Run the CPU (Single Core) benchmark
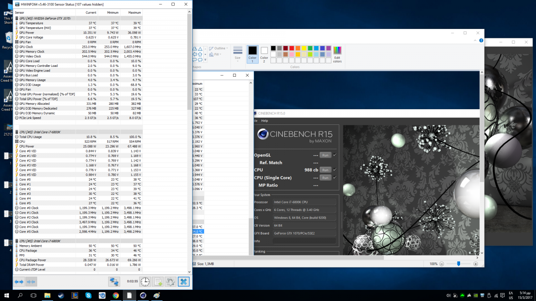Viewport: 536px width, 301px height. 325,178
